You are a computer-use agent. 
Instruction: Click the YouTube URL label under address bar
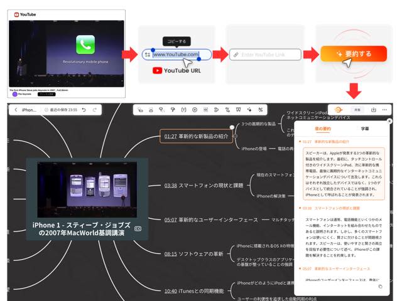point(177,71)
